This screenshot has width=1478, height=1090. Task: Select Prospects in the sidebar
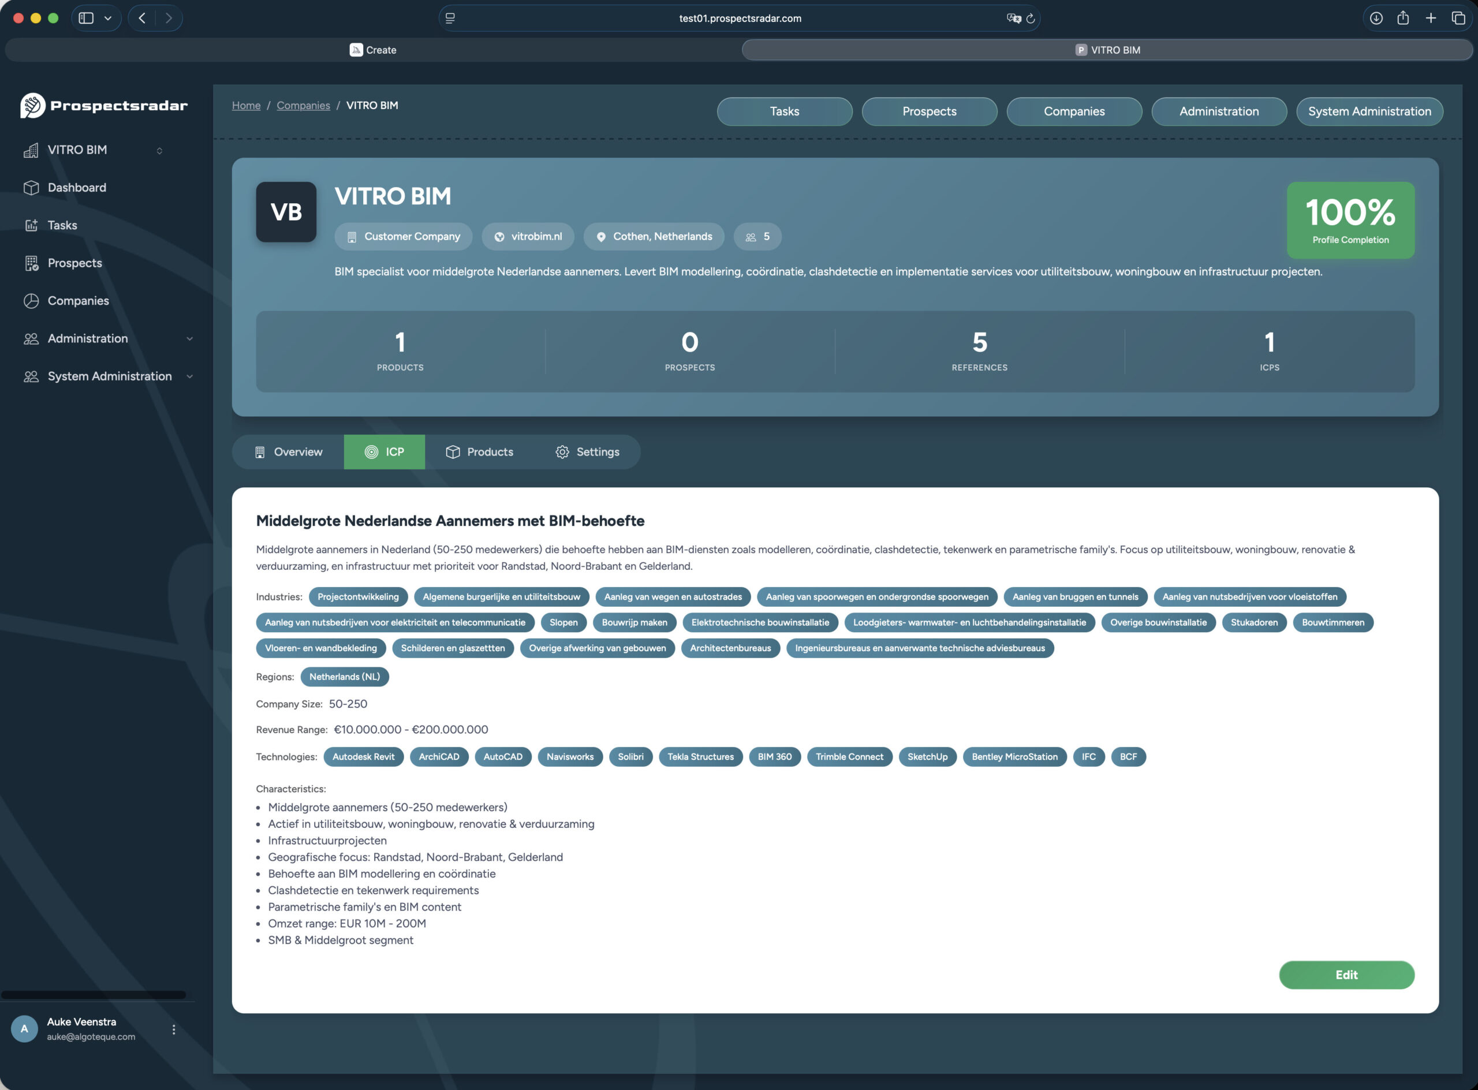pyautogui.click(x=74, y=263)
